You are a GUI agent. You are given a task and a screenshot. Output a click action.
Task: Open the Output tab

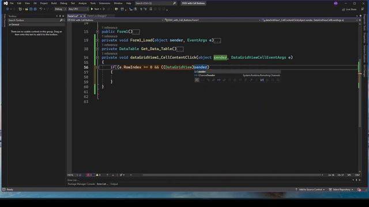pos(114,184)
